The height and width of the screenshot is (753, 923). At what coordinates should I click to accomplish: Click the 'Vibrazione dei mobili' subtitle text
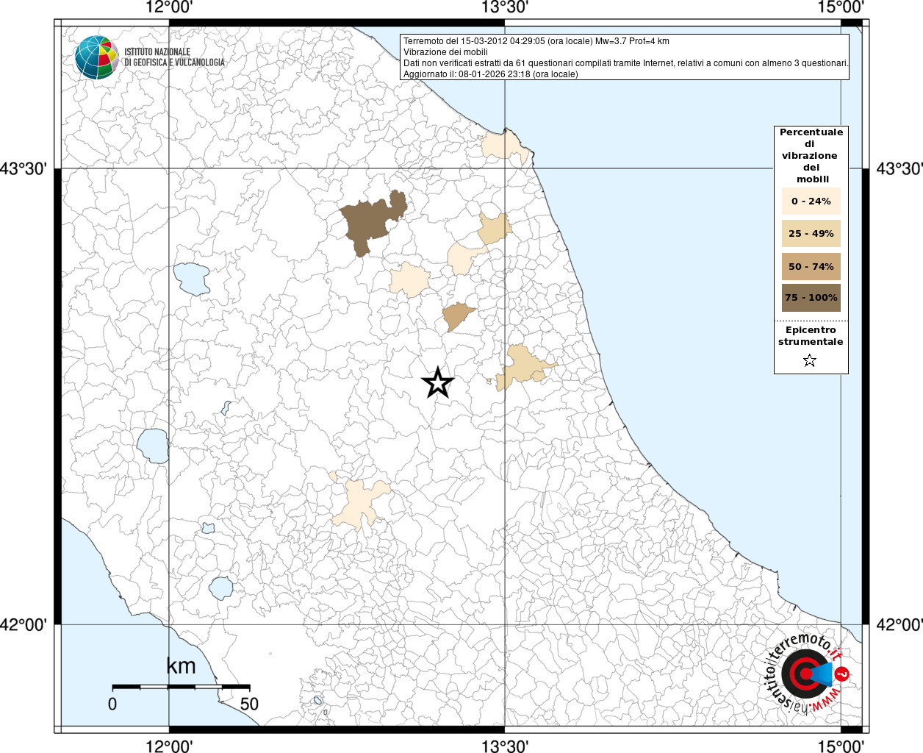click(445, 52)
